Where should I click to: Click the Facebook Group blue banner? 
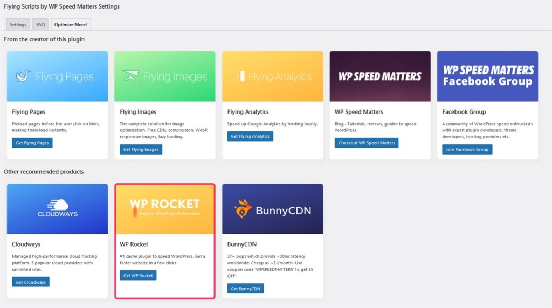pos(487,76)
